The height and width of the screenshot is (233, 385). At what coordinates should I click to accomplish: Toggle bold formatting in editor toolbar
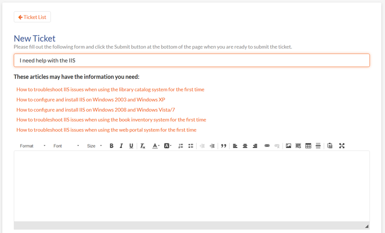click(111, 146)
